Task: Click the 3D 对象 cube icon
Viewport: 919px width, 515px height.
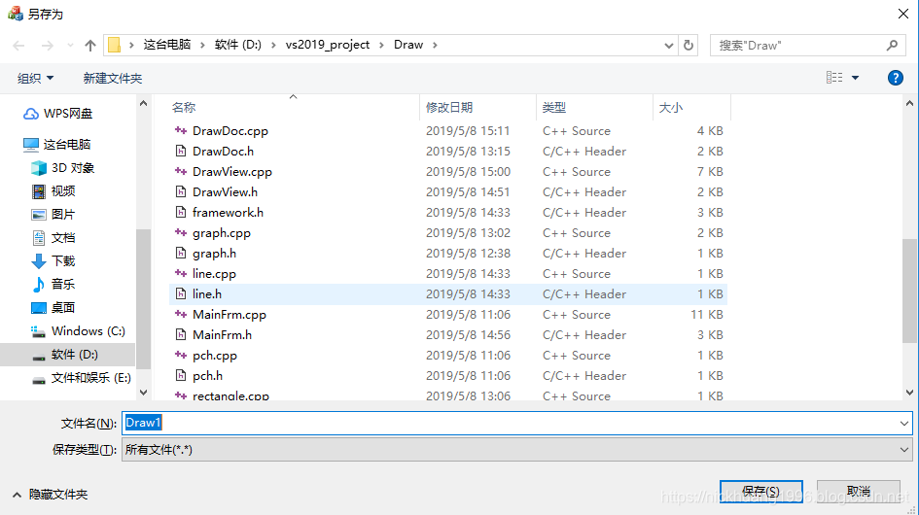Action: (x=39, y=168)
